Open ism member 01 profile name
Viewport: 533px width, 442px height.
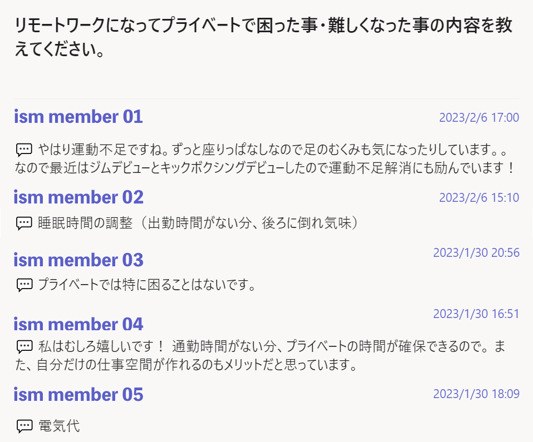[78, 117]
